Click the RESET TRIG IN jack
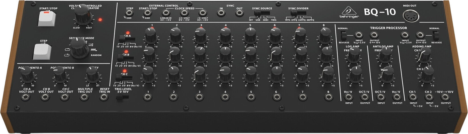This screenshot has height=134, width=468. 104,97
